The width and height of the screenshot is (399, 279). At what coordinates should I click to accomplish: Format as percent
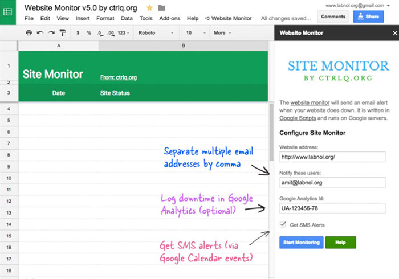89,33
